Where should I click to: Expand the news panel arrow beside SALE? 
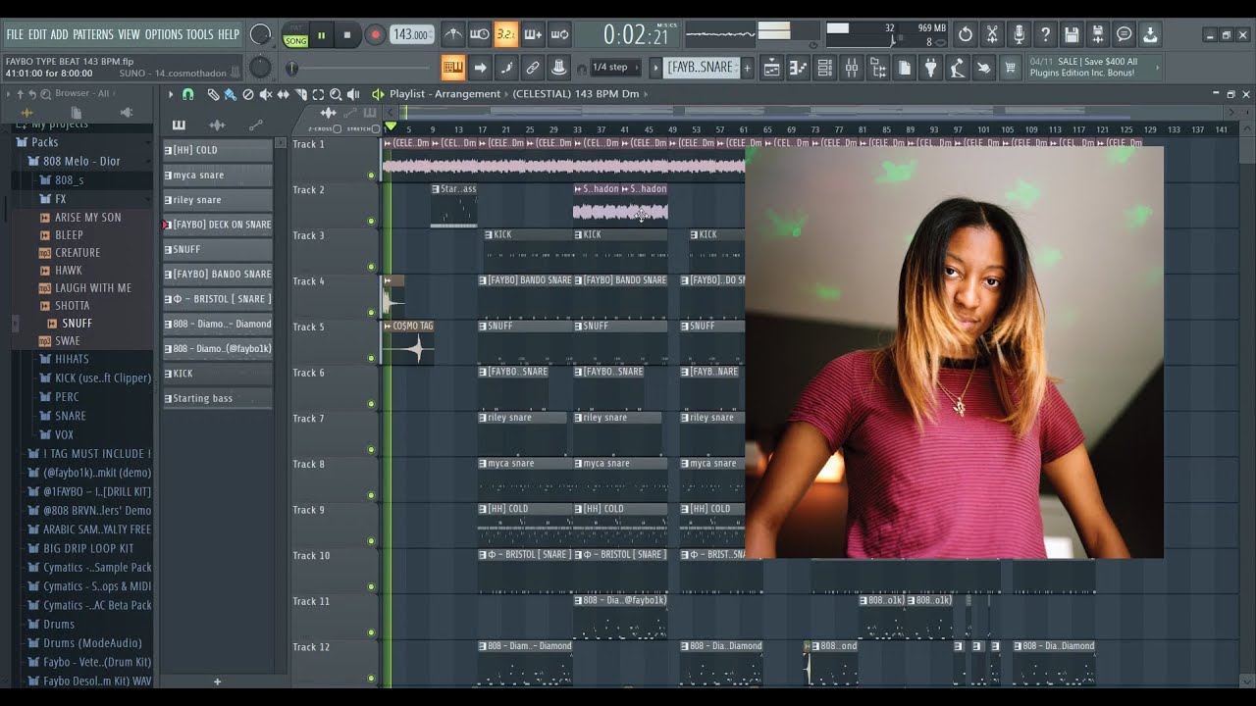[1158, 68]
